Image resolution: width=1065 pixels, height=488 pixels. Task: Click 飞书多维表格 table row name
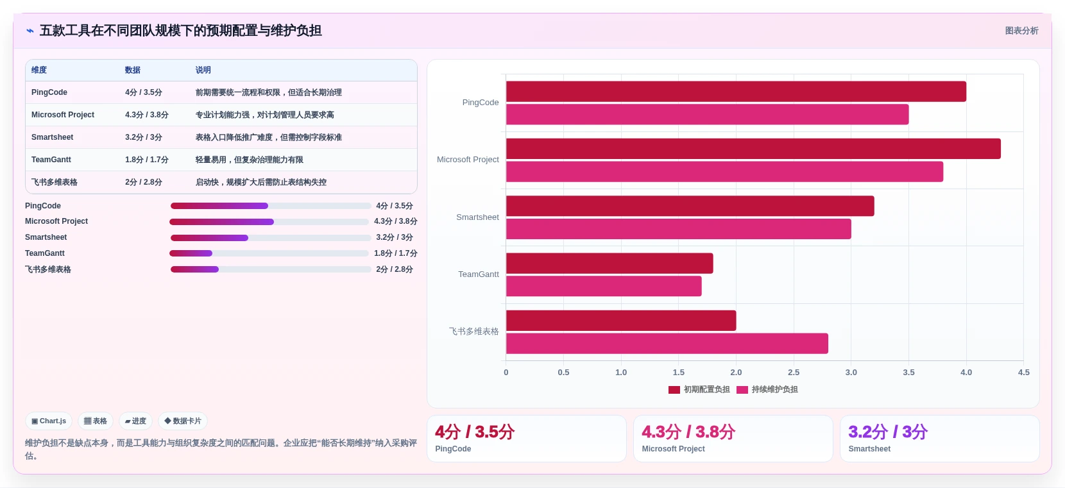(x=55, y=182)
